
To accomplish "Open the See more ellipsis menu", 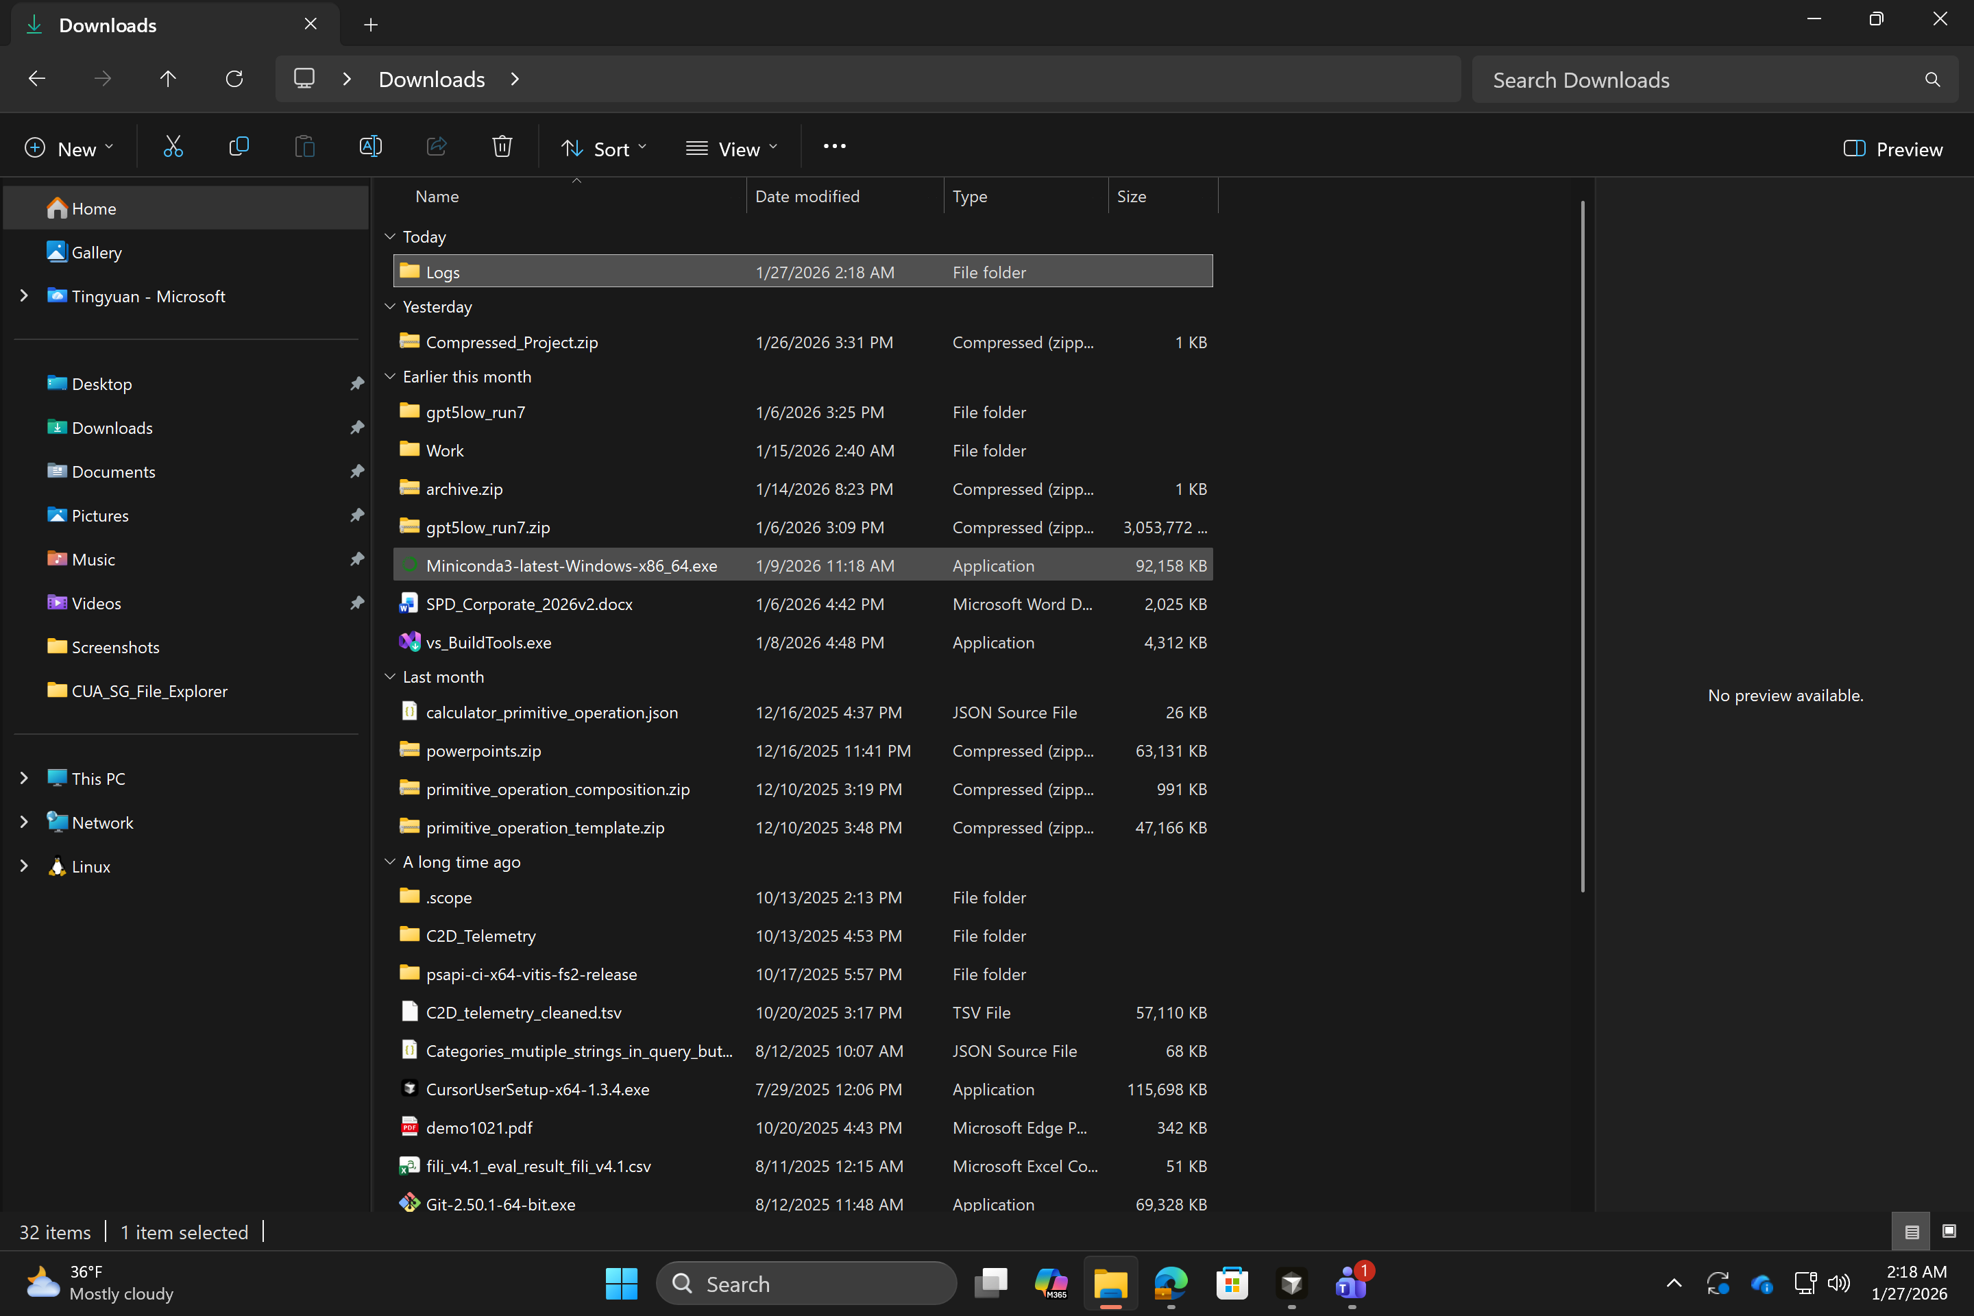I will pyautogui.click(x=834, y=147).
